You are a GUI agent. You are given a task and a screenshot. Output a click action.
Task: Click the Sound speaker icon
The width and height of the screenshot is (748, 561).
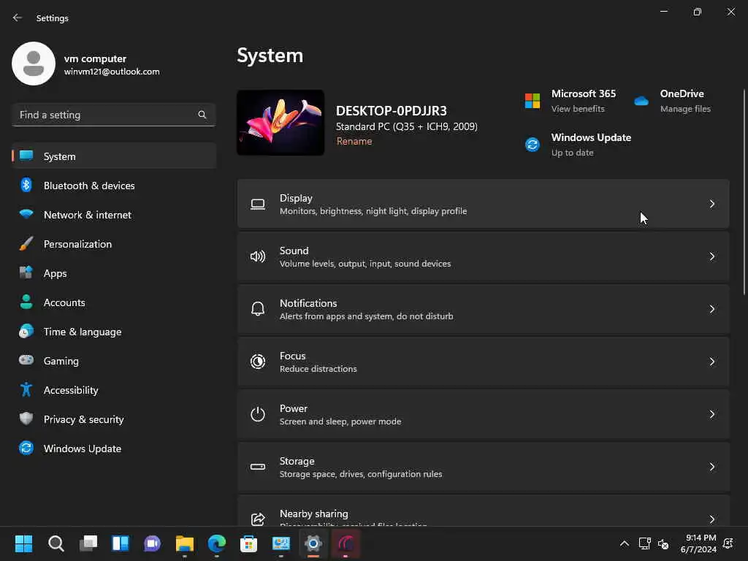click(258, 256)
